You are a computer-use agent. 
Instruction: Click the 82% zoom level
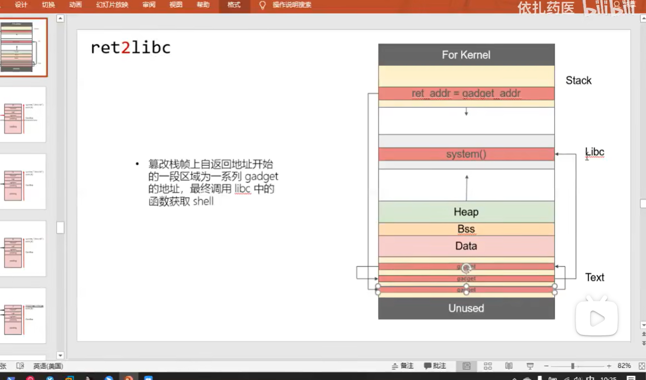624,366
